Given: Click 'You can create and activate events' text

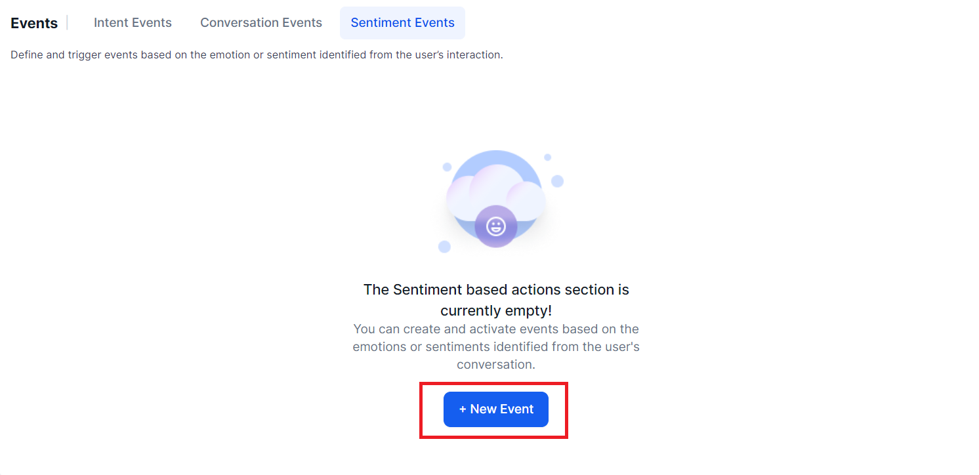Looking at the screenshot, I should click(x=496, y=329).
